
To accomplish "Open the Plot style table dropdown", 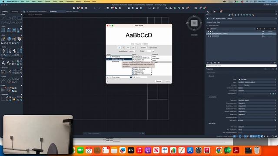I will tap(257, 130).
